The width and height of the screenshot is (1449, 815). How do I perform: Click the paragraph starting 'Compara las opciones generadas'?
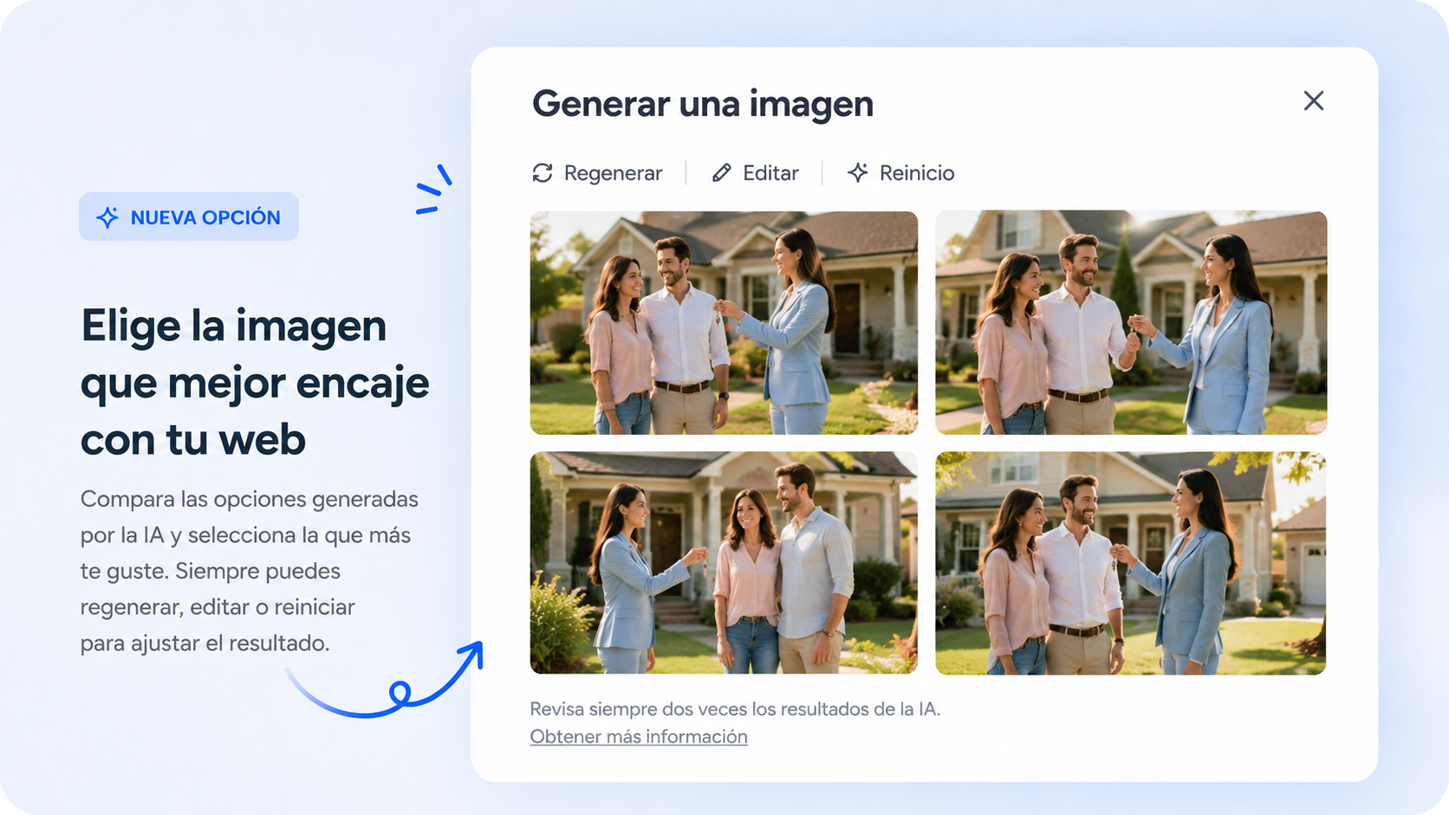pos(250,571)
